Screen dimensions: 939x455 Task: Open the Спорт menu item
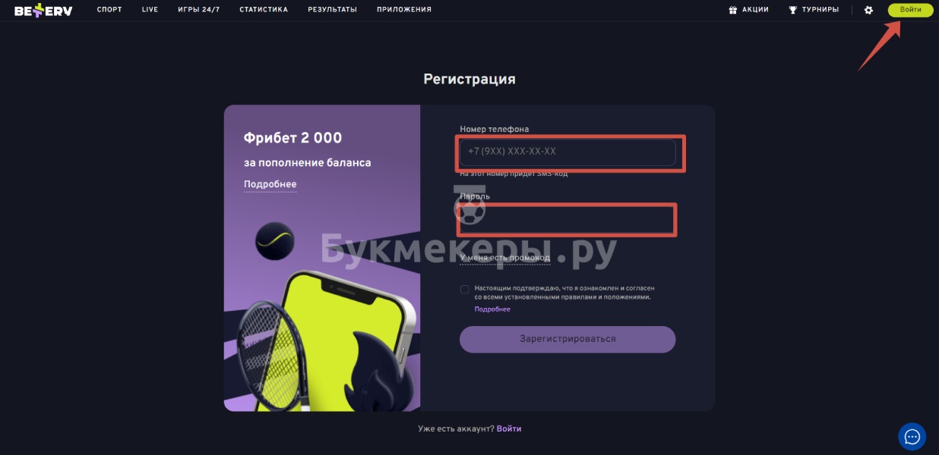(109, 10)
